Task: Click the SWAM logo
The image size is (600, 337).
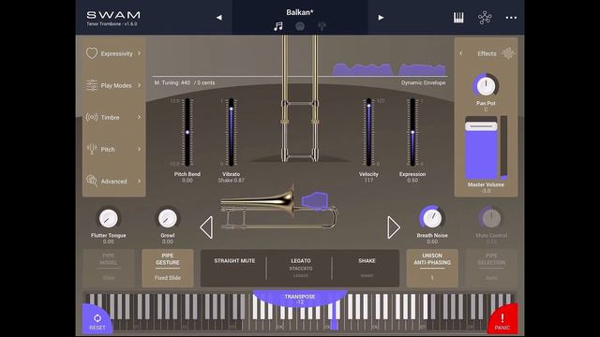Action: (113, 15)
